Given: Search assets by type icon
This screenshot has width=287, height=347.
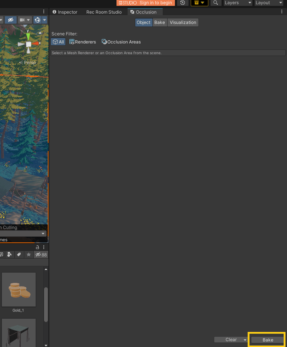Looking at the screenshot, I should pos(9,254).
